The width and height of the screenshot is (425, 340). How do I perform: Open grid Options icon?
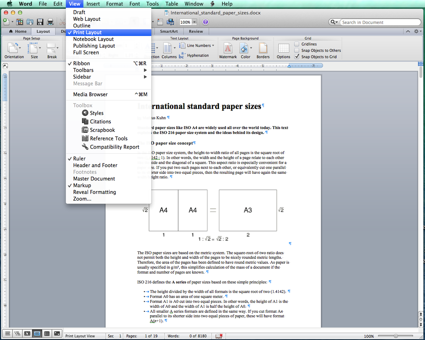pos(283,48)
